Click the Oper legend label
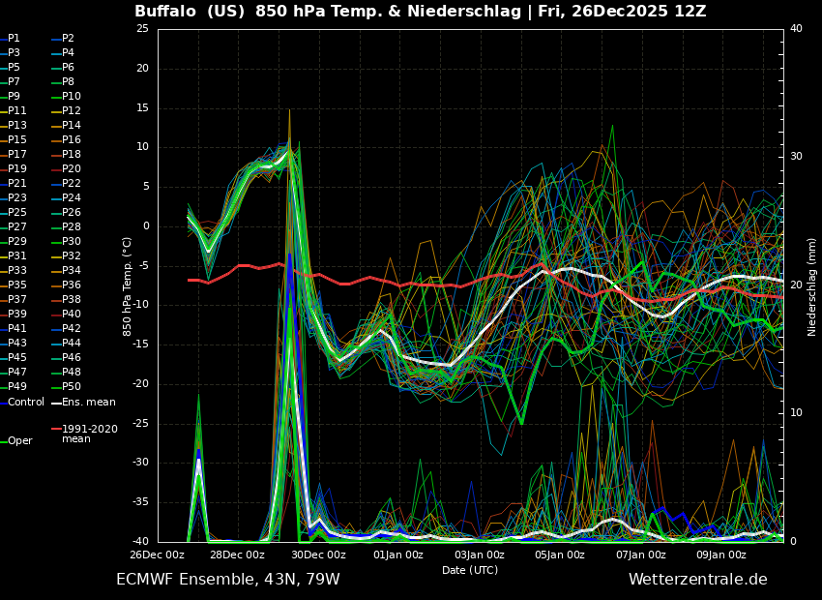 (x=20, y=441)
